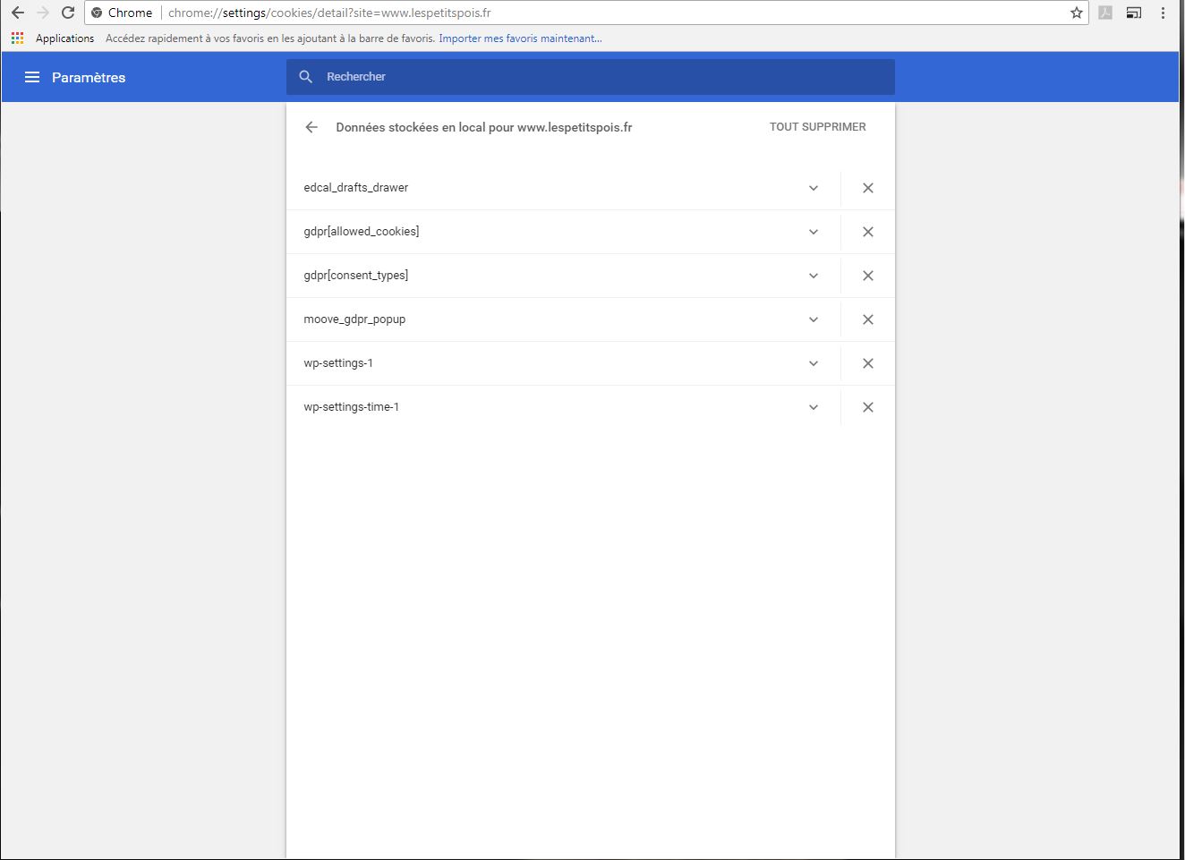The width and height of the screenshot is (1185, 860).
Task: Click TOUT SUPPRIMER to remove all data
Action: click(x=817, y=127)
